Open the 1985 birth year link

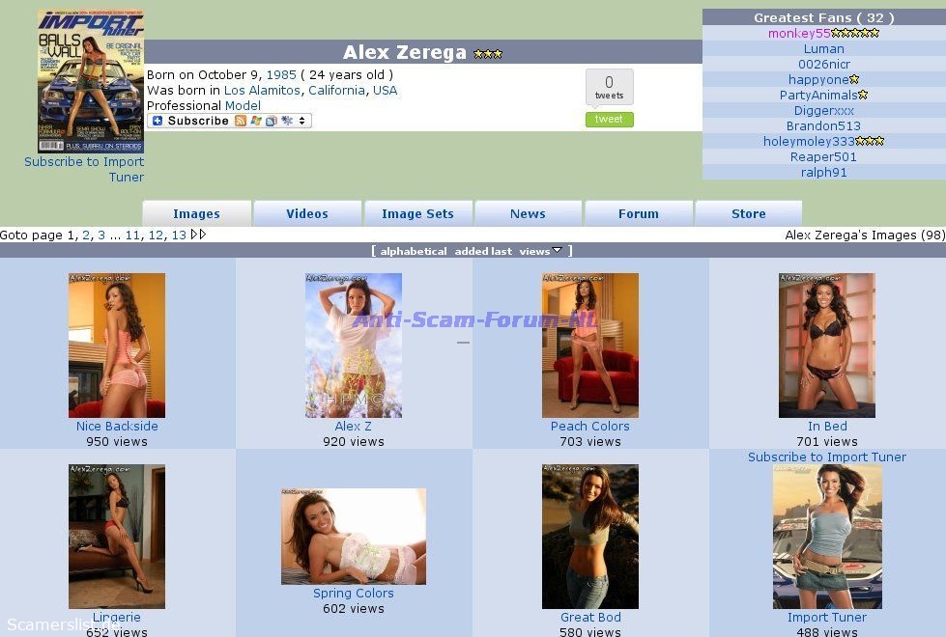[x=281, y=75]
